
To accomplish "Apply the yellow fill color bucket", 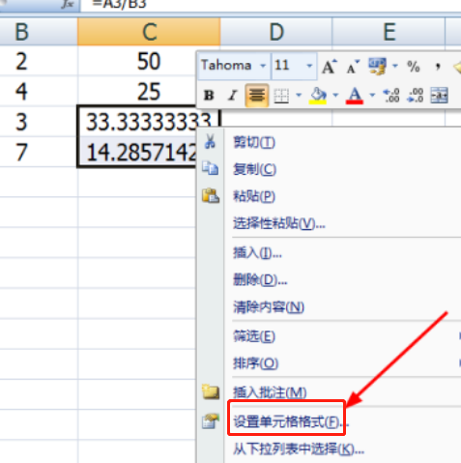I will click(318, 96).
